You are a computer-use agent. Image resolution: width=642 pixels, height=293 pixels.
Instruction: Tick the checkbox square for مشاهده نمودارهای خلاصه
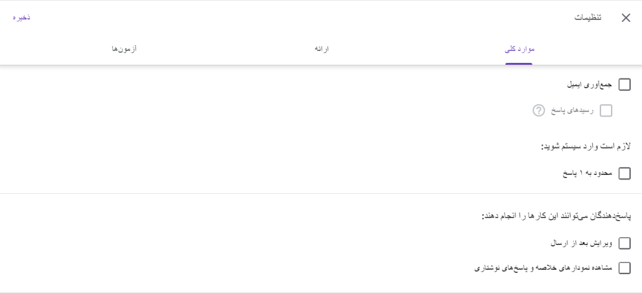point(624,268)
